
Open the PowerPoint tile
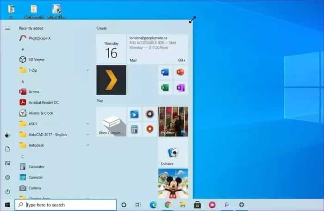(181, 72)
